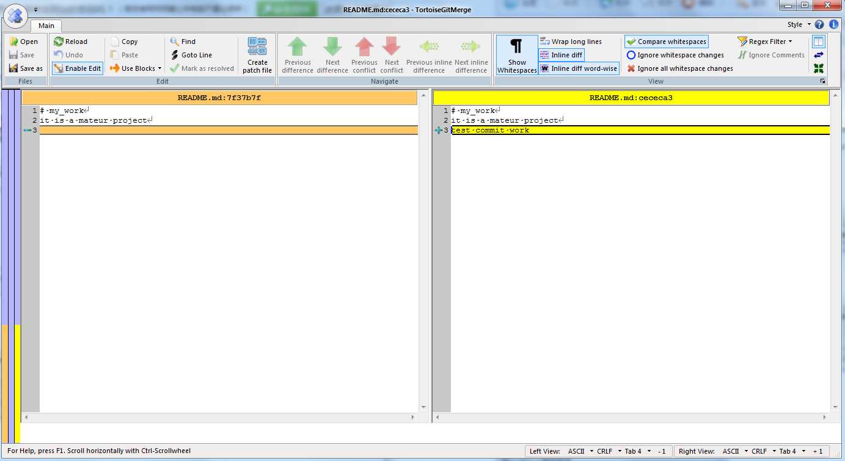Toggle Inline diff word-wise
The height and width of the screenshot is (461, 845).
tap(579, 68)
